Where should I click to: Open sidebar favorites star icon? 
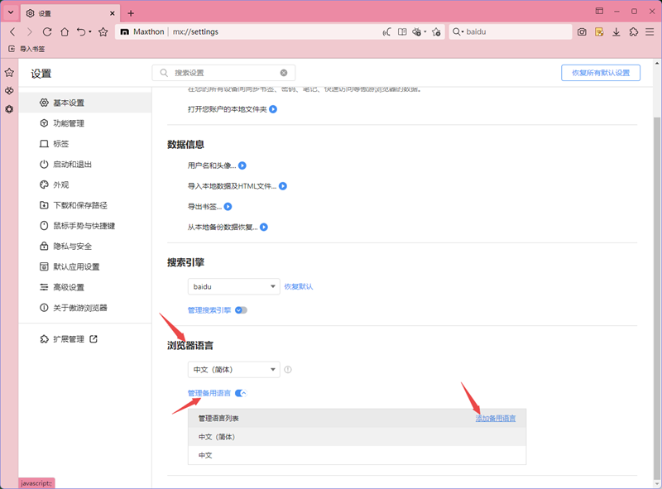click(9, 73)
